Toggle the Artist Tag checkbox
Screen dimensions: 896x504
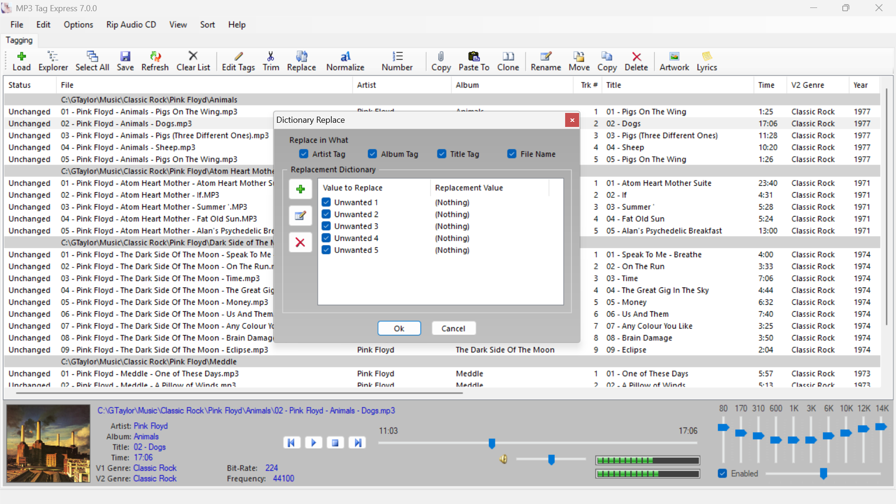pyautogui.click(x=304, y=154)
